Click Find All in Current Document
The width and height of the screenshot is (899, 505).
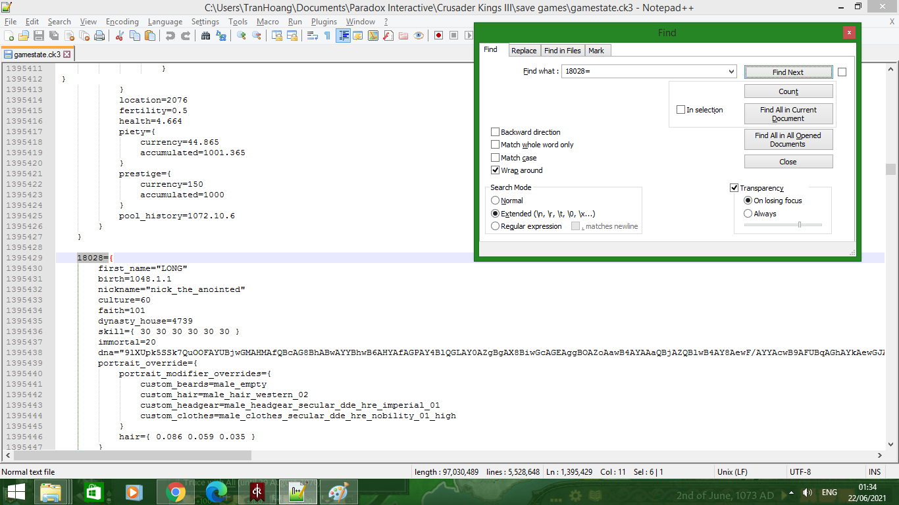(x=788, y=114)
